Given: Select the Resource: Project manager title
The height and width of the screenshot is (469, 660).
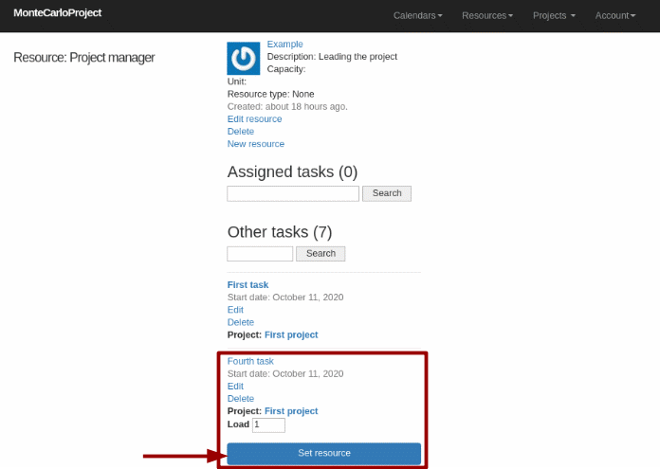Looking at the screenshot, I should (x=84, y=58).
